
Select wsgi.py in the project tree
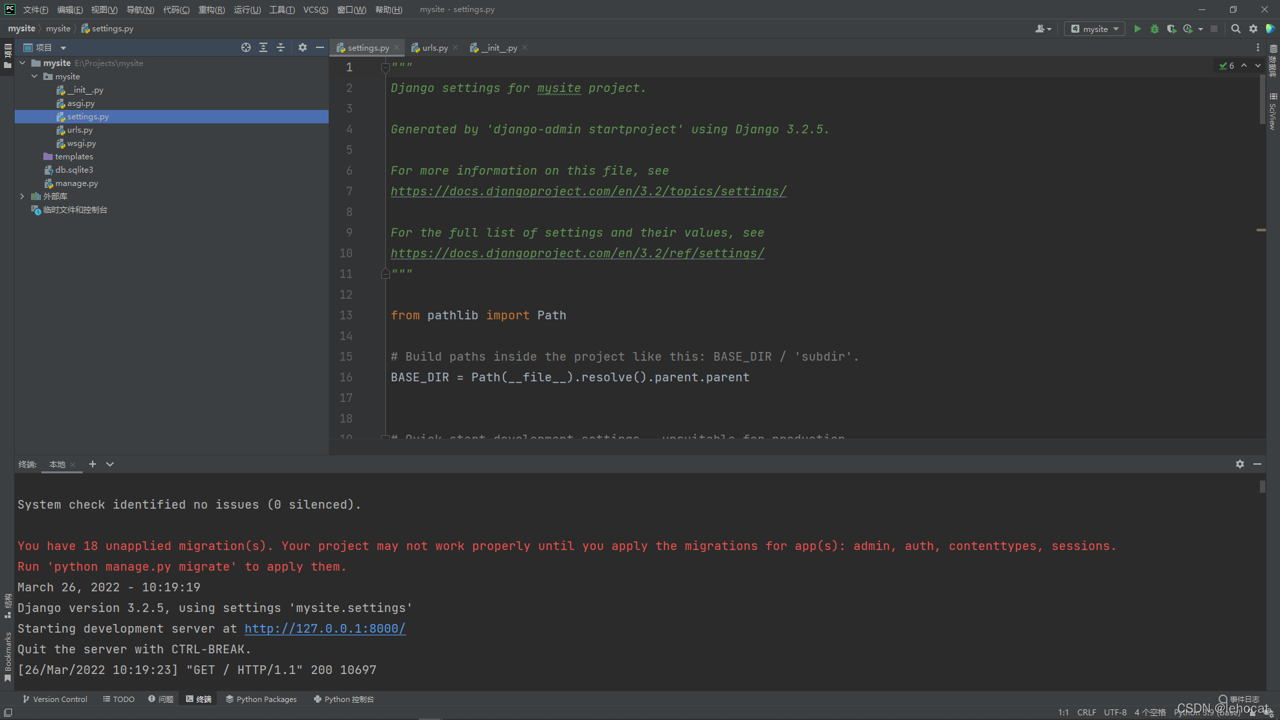click(81, 143)
